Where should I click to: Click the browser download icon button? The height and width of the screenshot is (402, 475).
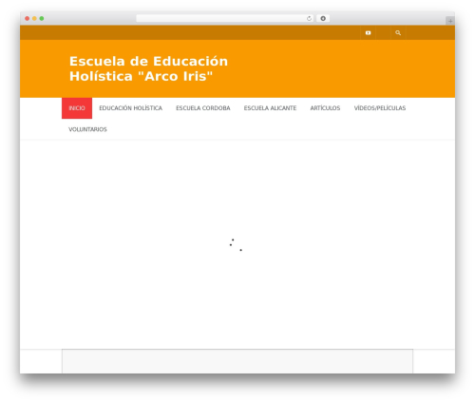[x=323, y=19]
